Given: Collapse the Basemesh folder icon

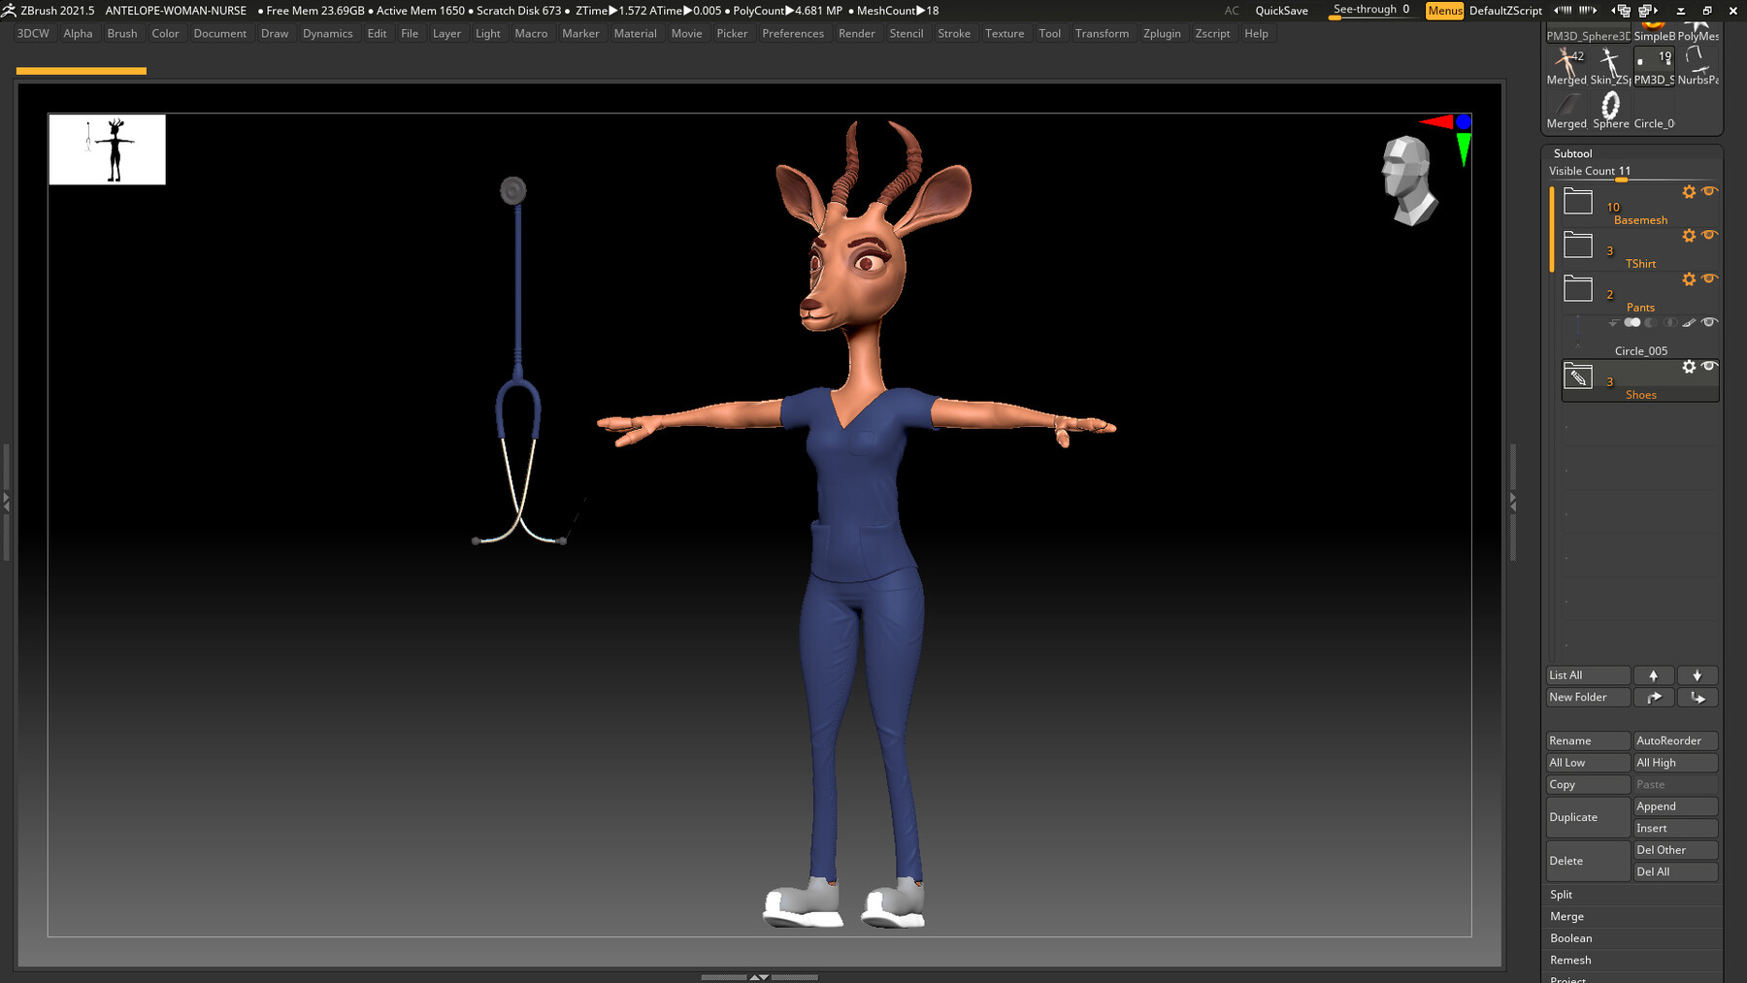Looking at the screenshot, I should tap(1578, 201).
